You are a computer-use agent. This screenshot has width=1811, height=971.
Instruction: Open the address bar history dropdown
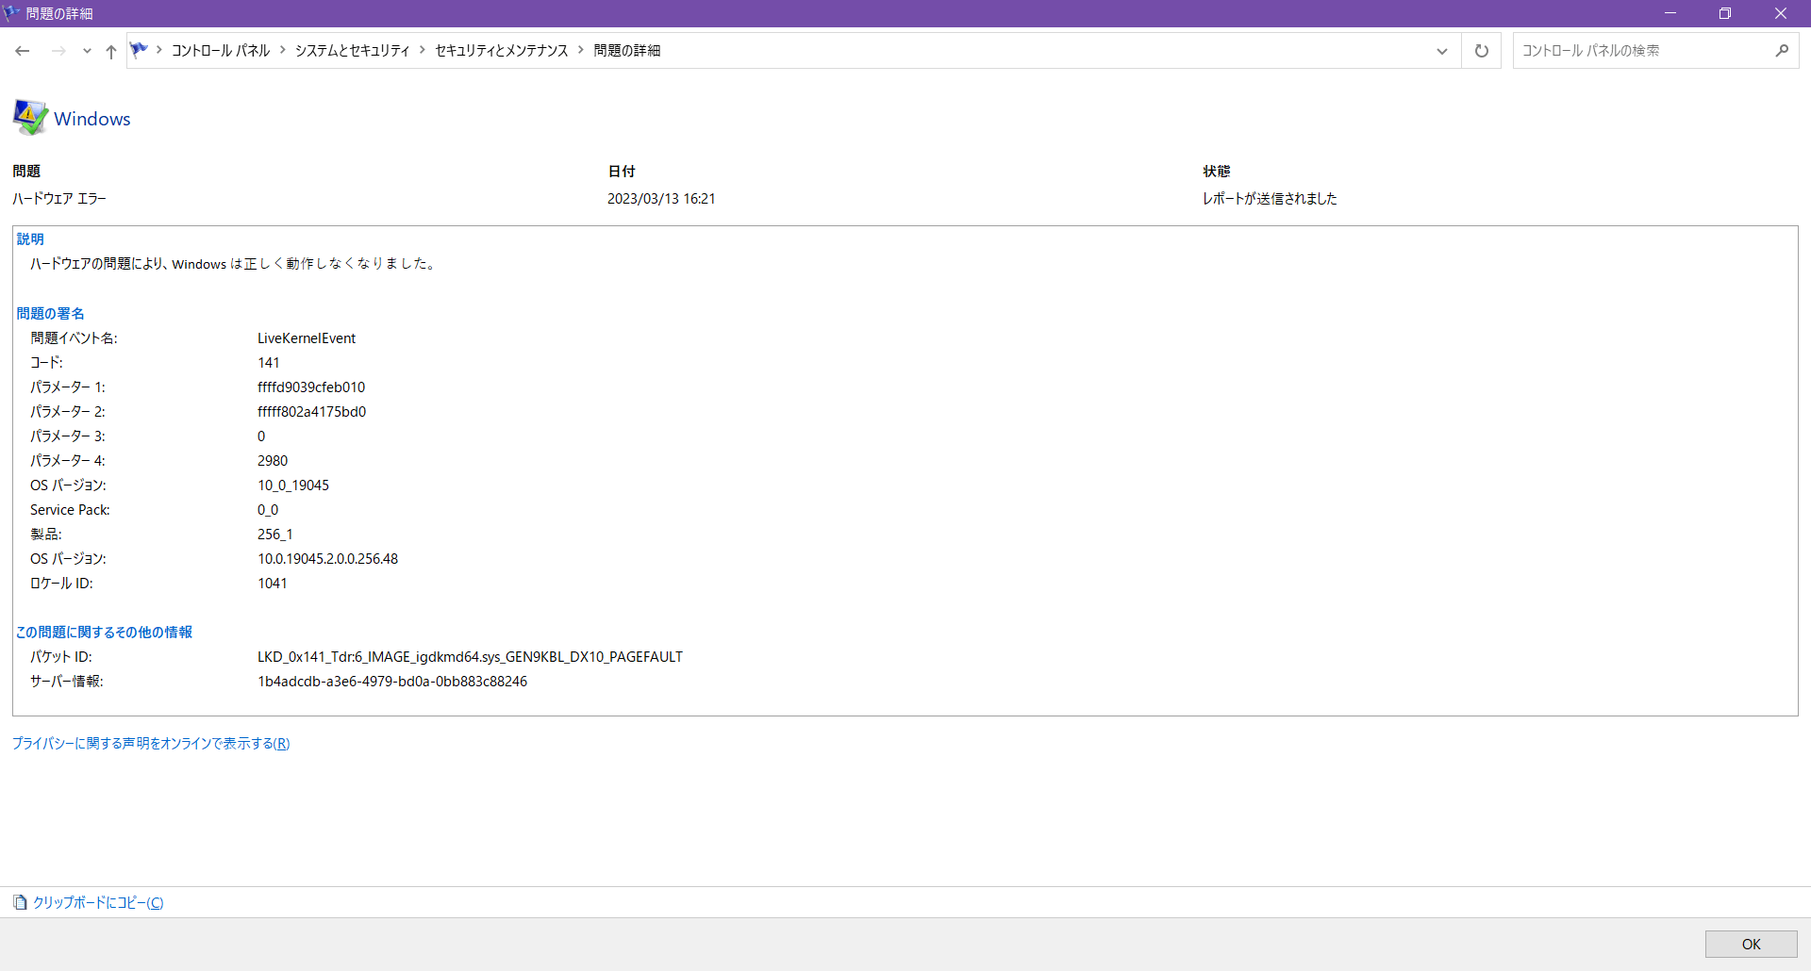(x=1442, y=51)
